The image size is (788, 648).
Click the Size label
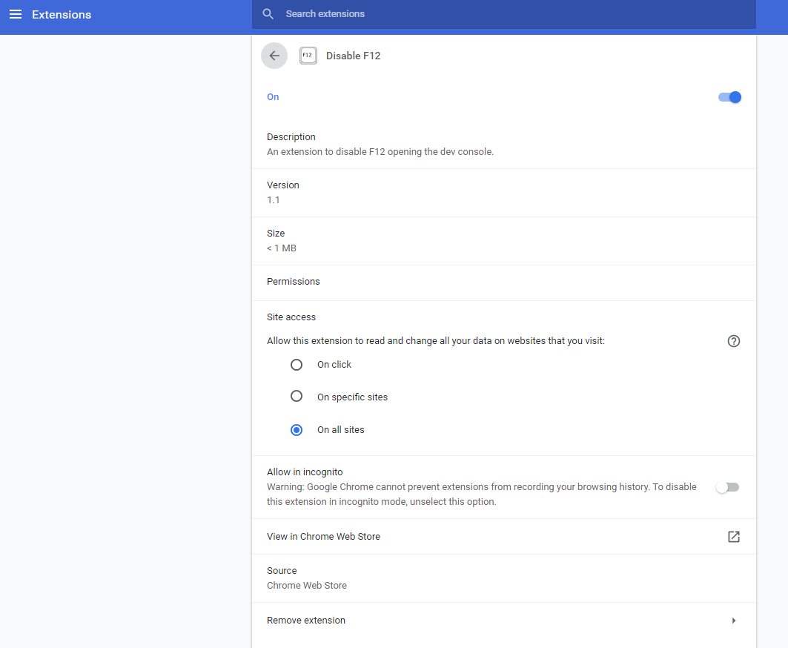tap(276, 234)
